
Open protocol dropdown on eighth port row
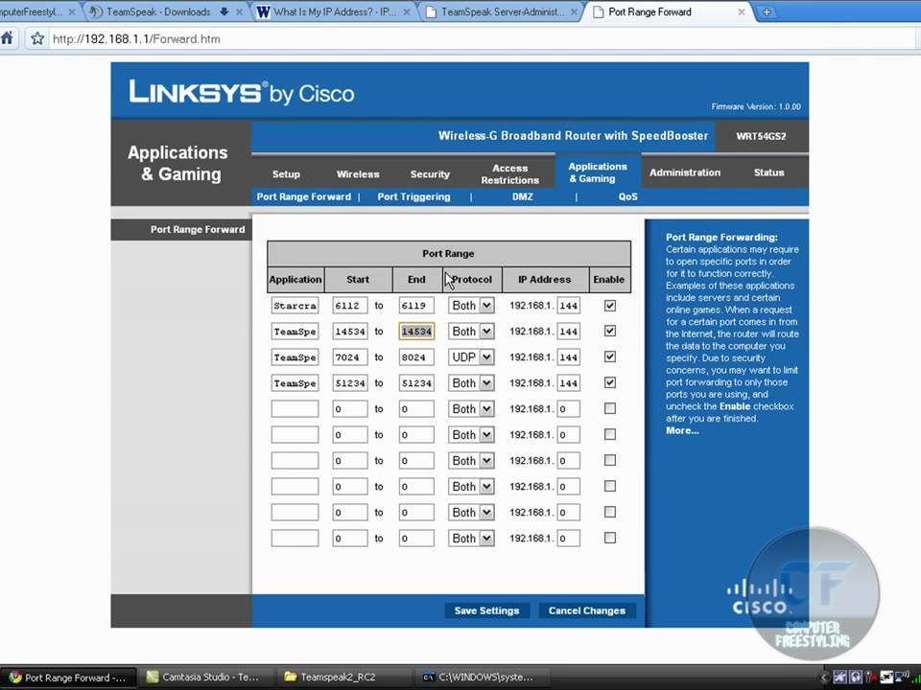(x=471, y=486)
